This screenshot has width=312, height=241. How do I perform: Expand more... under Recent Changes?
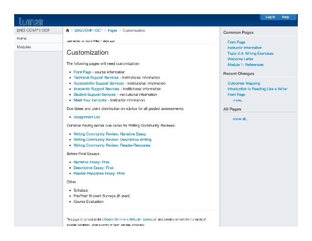[x=238, y=100]
